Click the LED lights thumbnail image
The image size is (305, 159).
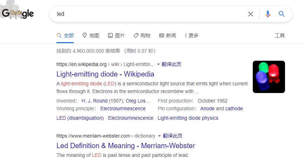(269, 77)
